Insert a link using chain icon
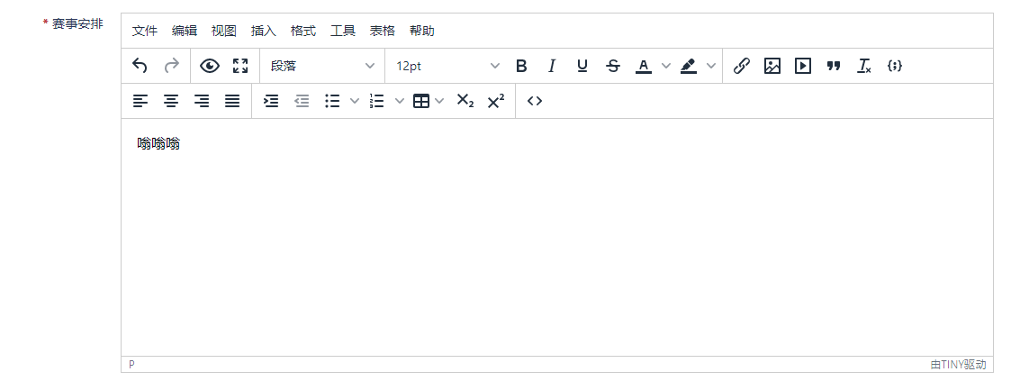This screenshot has height=390, width=1029. click(742, 66)
